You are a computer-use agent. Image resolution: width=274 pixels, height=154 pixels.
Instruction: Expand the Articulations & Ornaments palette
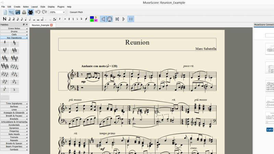(x=14, y=122)
